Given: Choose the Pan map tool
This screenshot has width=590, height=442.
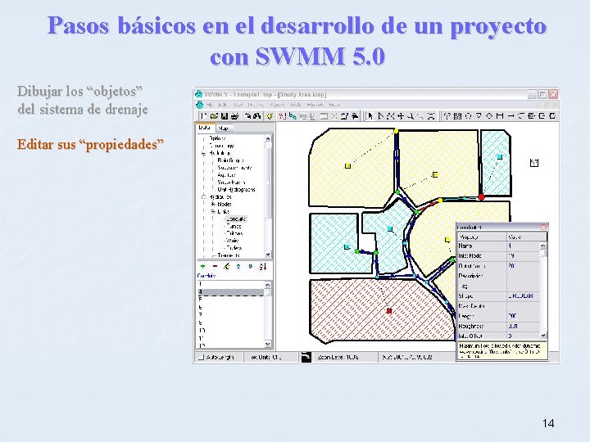Looking at the screenshot, I should pos(401,116).
